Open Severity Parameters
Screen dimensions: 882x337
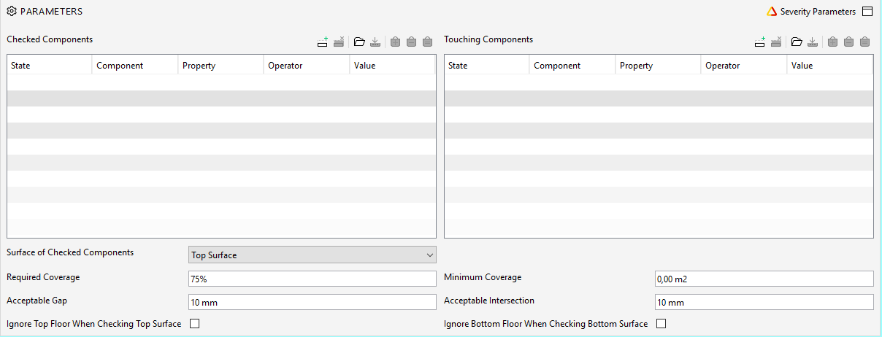818,12
